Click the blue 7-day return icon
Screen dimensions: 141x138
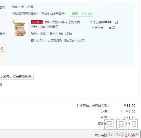(32, 41)
